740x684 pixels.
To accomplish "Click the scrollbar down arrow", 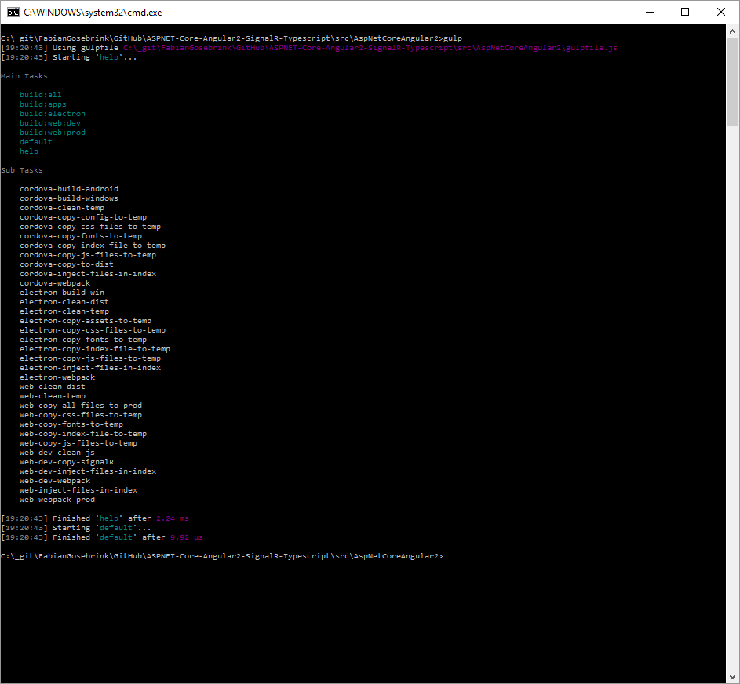I will click(732, 677).
